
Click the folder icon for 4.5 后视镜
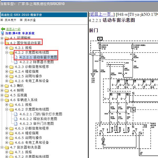[x=7, y=95]
